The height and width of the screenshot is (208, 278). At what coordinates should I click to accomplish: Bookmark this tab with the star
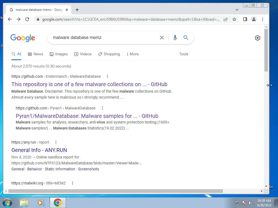pos(234,19)
